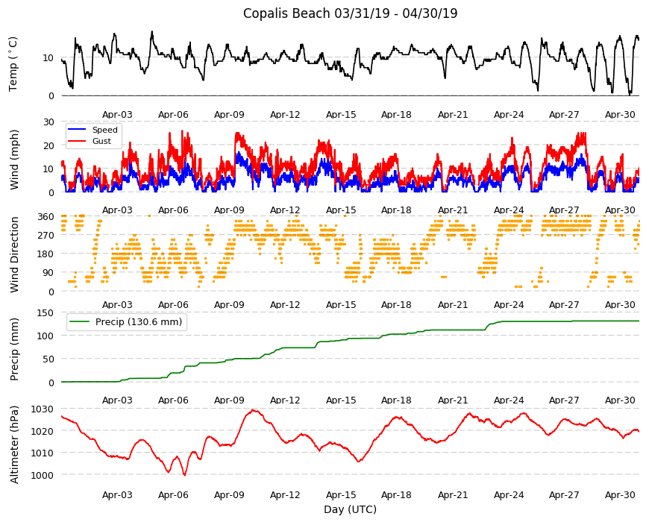Select the Precip (130.6 mm) legend label
The height and width of the screenshot is (522, 649).
click(139, 322)
